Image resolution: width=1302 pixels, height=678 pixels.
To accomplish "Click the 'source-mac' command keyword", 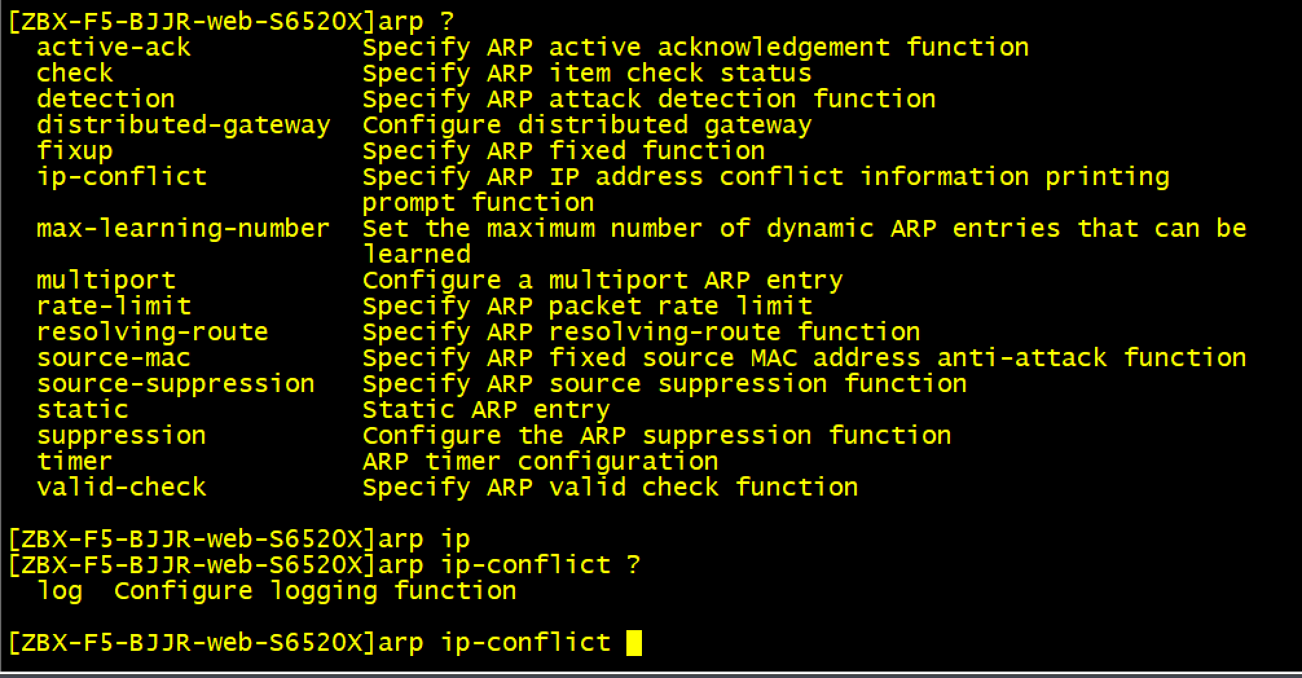I will pos(114,358).
